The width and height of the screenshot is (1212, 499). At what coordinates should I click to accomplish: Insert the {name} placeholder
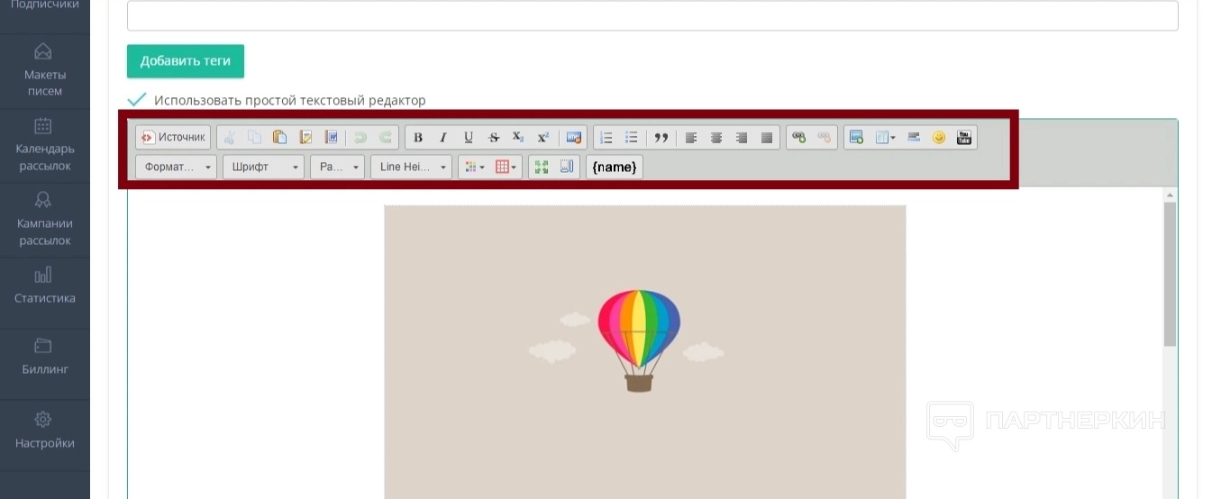[x=615, y=167]
